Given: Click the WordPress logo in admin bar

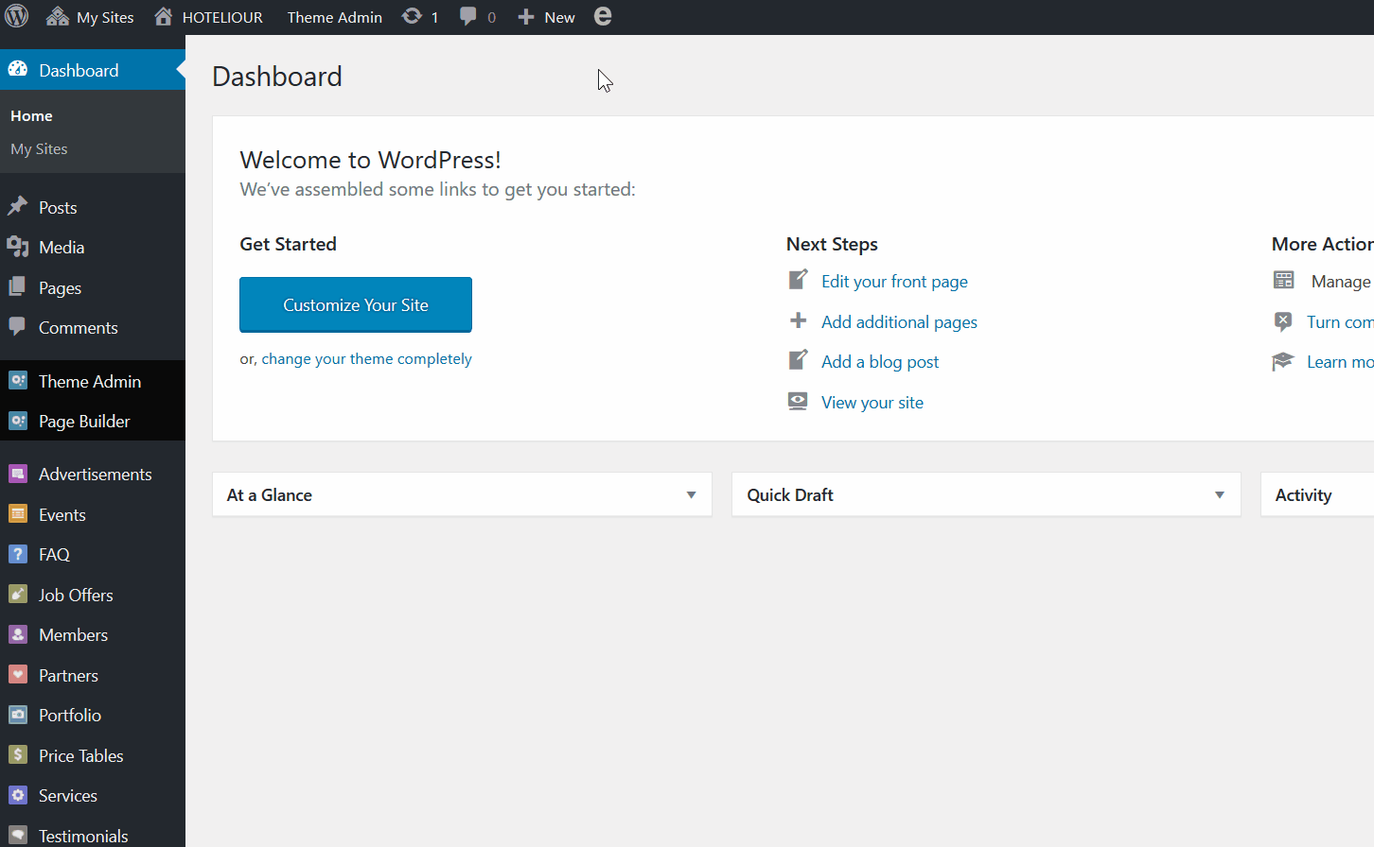Looking at the screenshot, I should coord(17,17).
